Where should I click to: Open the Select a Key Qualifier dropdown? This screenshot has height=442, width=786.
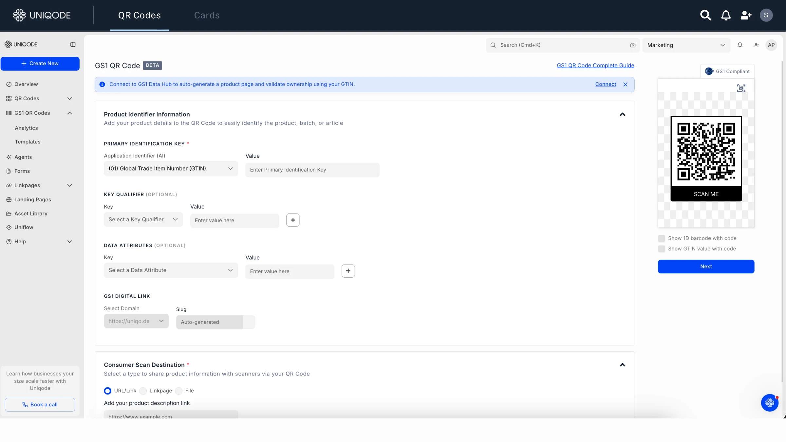143,219
